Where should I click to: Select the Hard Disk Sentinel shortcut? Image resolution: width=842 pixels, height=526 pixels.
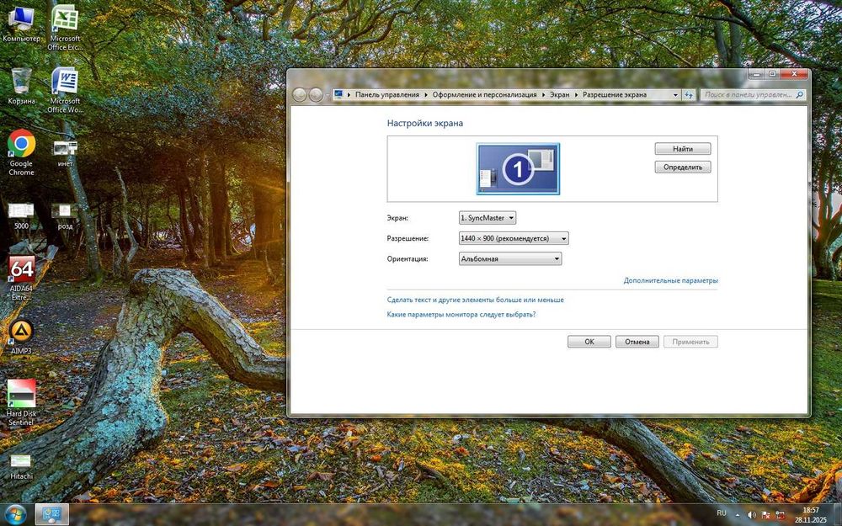(22, 402)
